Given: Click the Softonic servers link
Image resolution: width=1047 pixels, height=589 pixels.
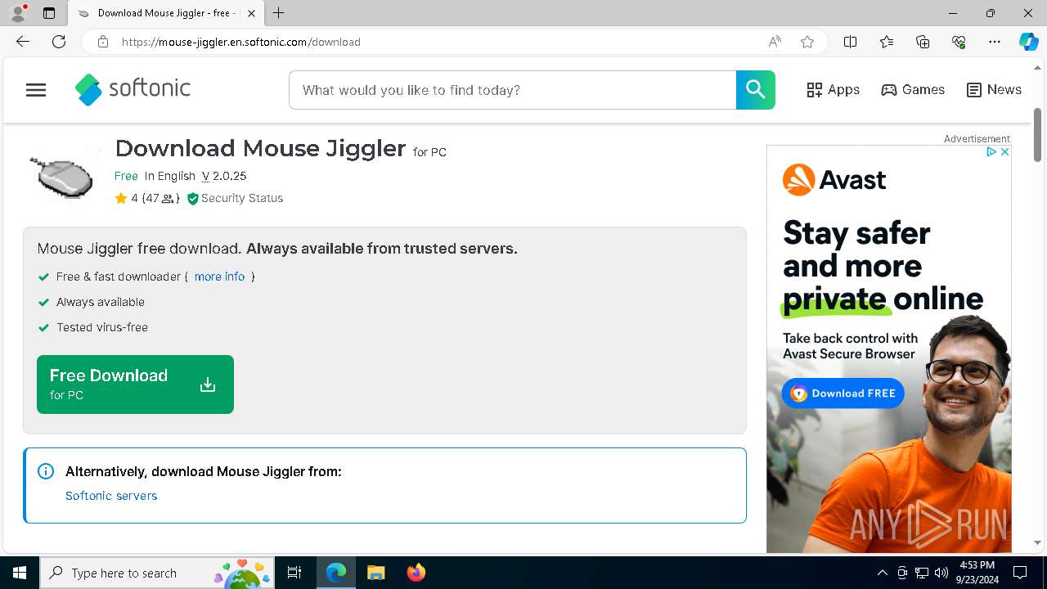Looking at the screenshot, I should [x=111, y=496].
